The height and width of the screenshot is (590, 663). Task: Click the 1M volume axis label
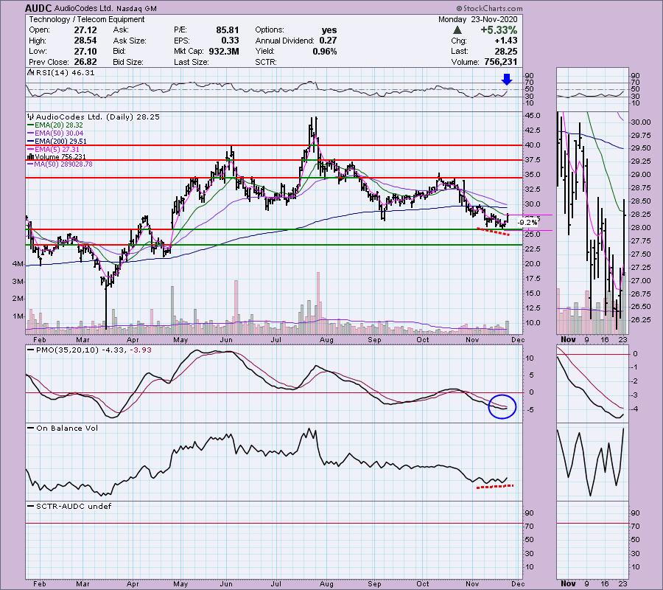[x=18, y=316]
